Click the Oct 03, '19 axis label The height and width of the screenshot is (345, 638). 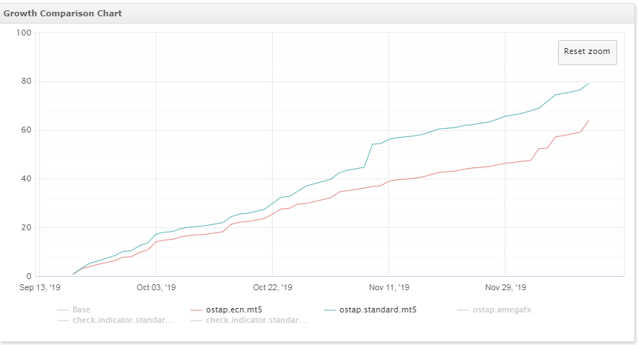point(156,287)
